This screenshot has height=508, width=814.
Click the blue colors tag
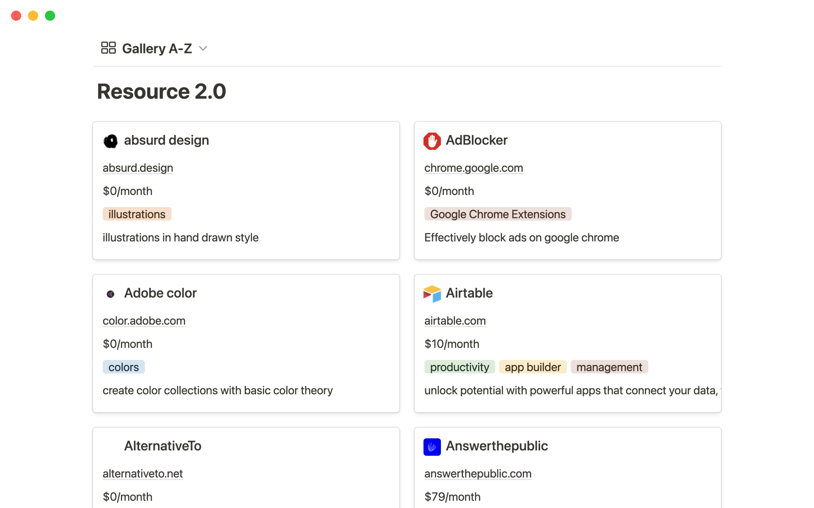pos(123,367)
